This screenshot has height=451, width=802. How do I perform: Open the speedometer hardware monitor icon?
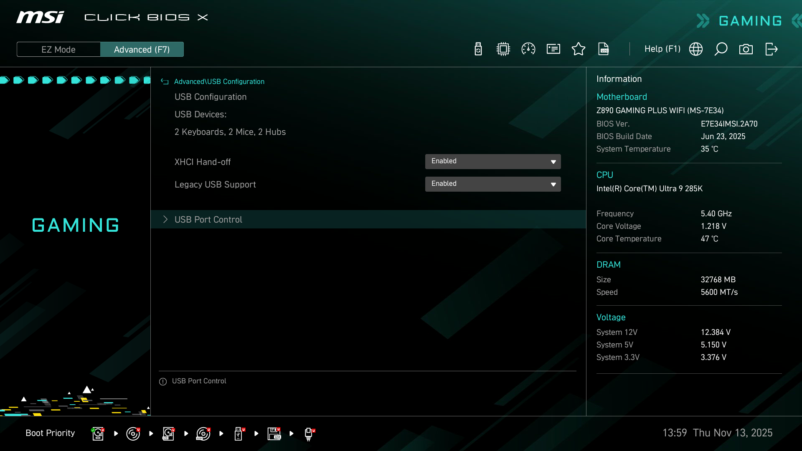click(528, 49)
